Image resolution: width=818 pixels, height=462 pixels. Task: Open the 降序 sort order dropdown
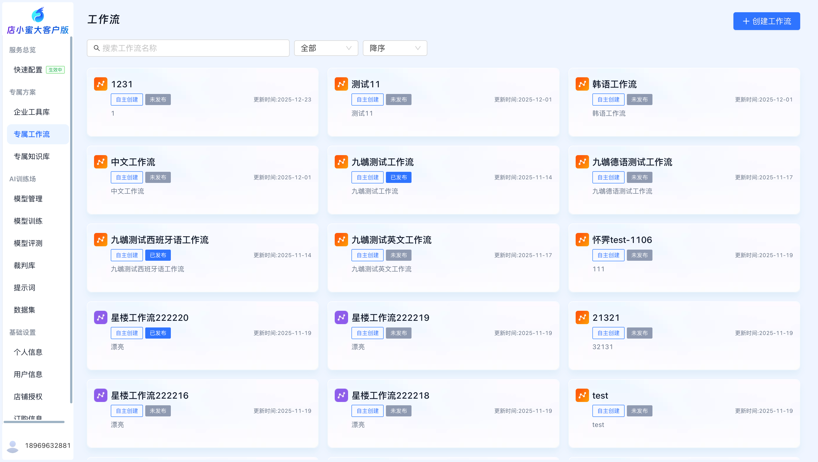395,48
